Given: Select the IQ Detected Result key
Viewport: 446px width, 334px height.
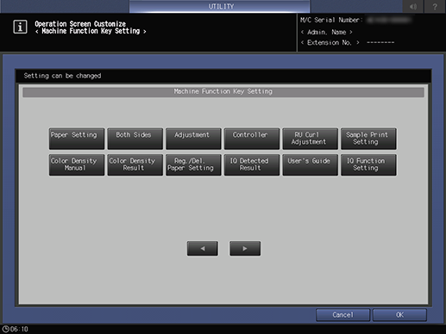Looking at the screenshot, I should click(x=252, y=164).
